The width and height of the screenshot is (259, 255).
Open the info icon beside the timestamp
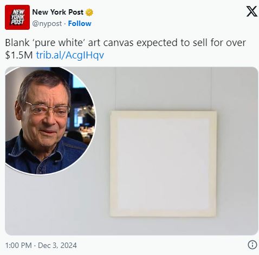252,245
